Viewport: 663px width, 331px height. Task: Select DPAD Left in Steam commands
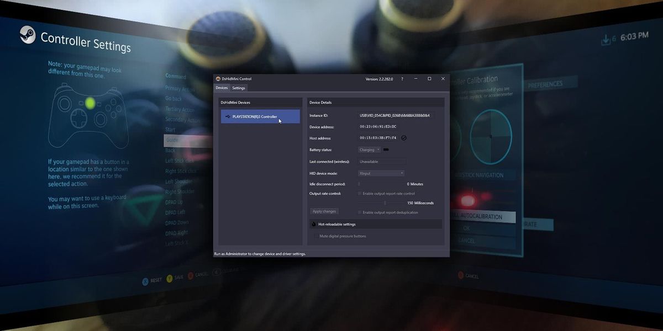coord(176,212)
